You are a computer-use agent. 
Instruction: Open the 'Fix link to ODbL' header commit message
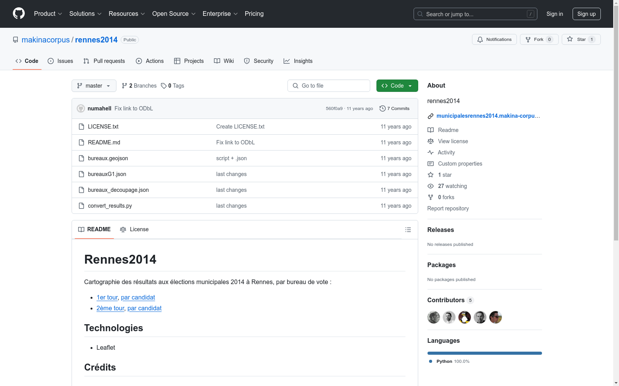134,108
